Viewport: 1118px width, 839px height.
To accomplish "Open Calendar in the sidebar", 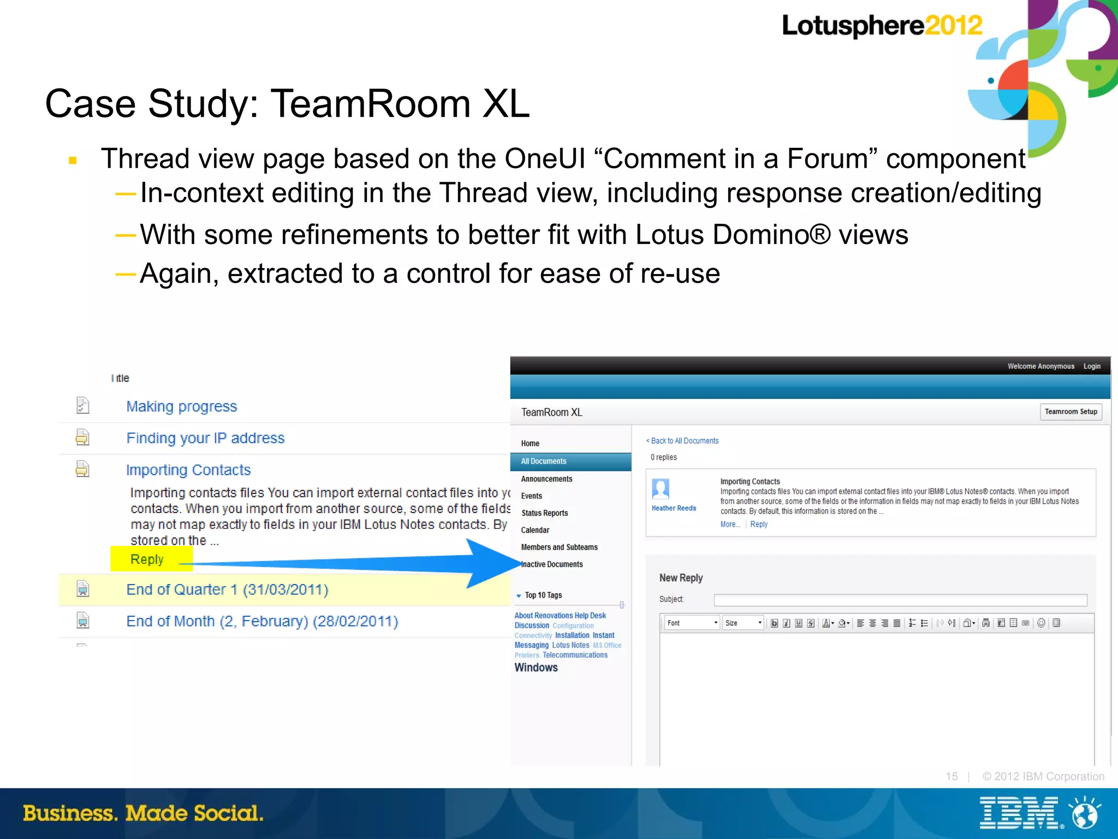I will pos(535,530).
